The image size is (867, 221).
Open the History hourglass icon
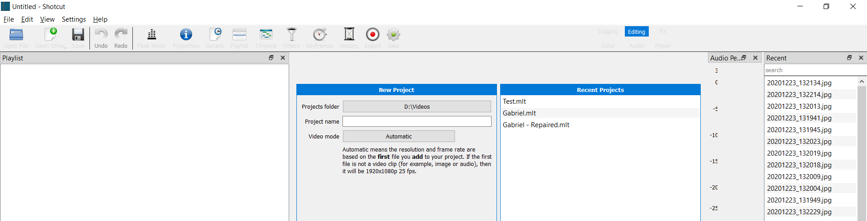pos(349,34)
